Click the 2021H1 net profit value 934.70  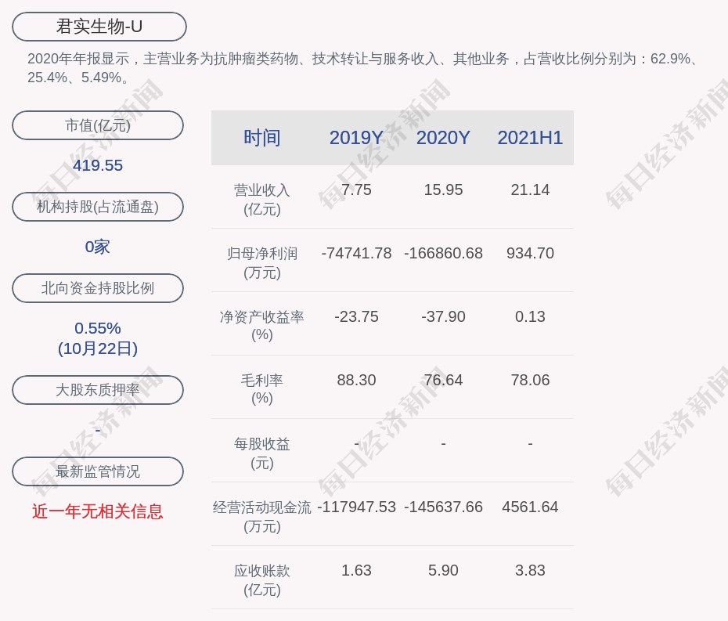530,253
